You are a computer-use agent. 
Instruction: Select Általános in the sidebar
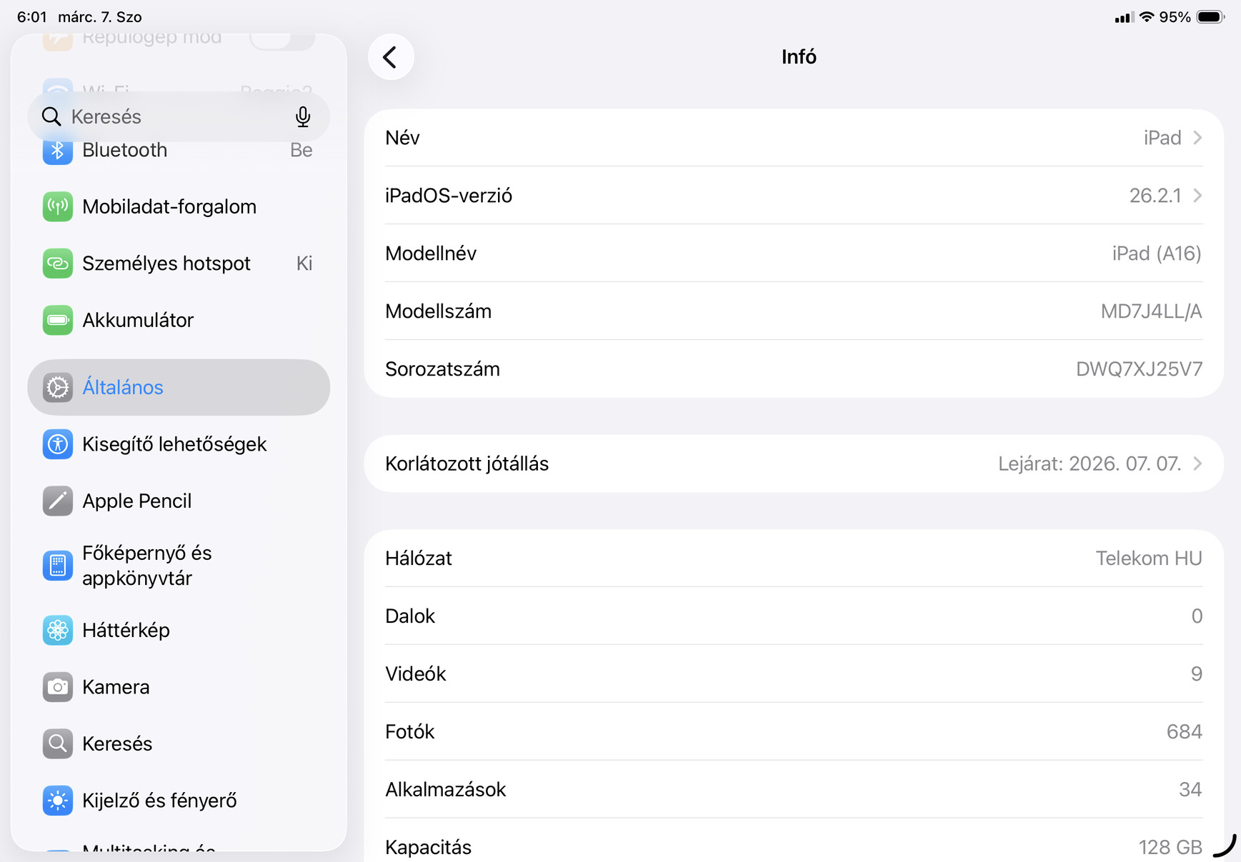click(x=179, y=388)
